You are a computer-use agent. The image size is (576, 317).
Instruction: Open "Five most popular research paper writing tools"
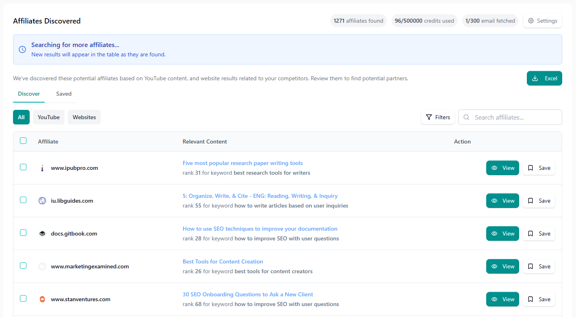click(x=243, y=163)
